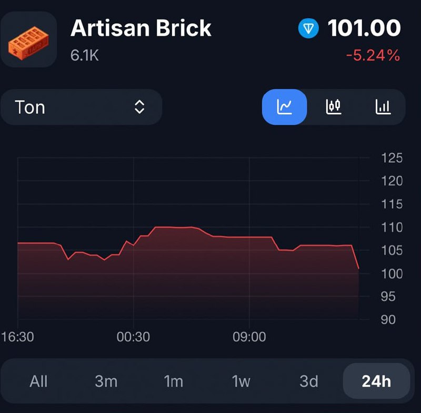Switch to the 1m time range
This screenshot has height=413, width=421.
(x=174, y=381)
